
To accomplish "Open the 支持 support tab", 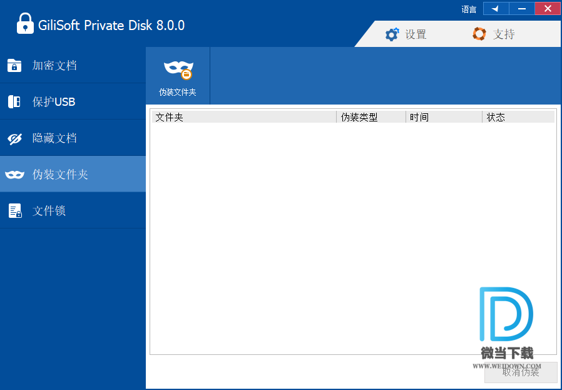I will point(494,34).
